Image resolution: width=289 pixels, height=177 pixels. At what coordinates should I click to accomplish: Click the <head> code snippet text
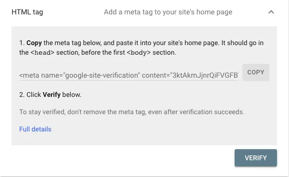pyautogui.click(x=42, y=53)
